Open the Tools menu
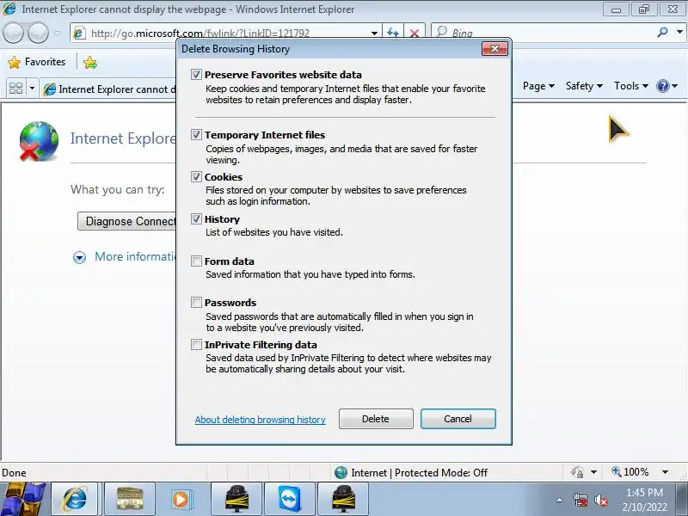Screen dimensions: 688x516 coord(631,86)
